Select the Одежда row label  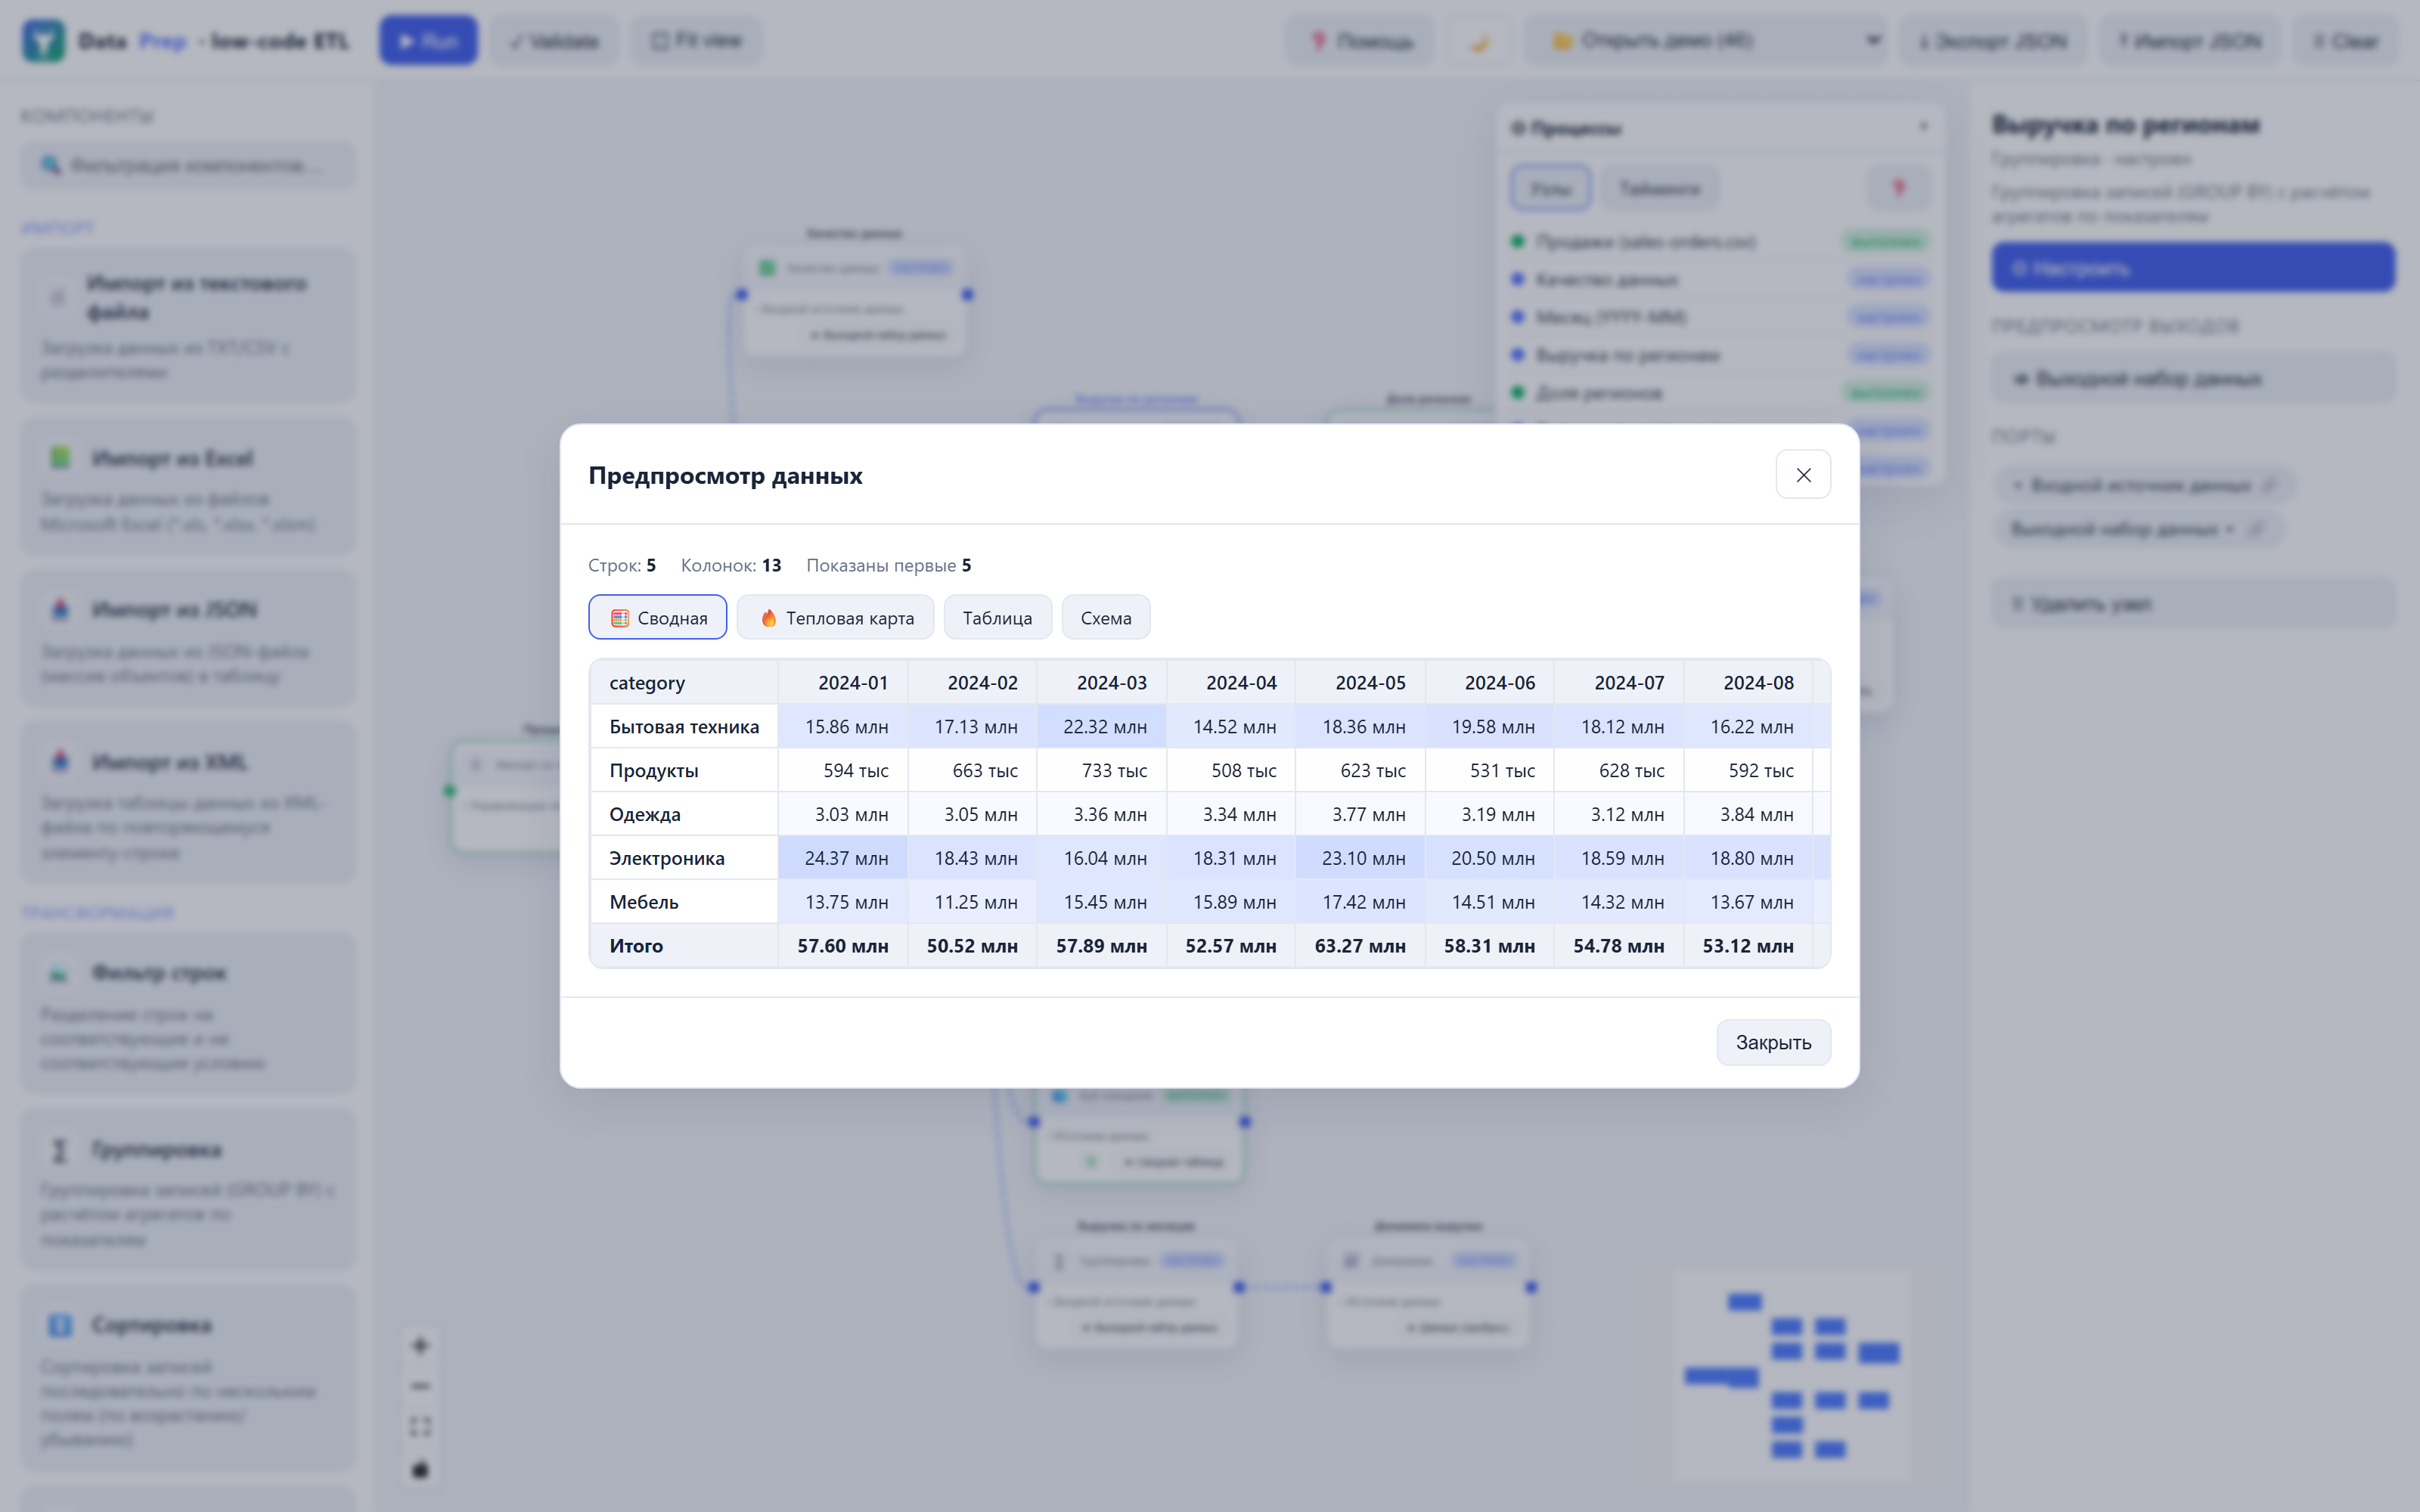(684, 814)
